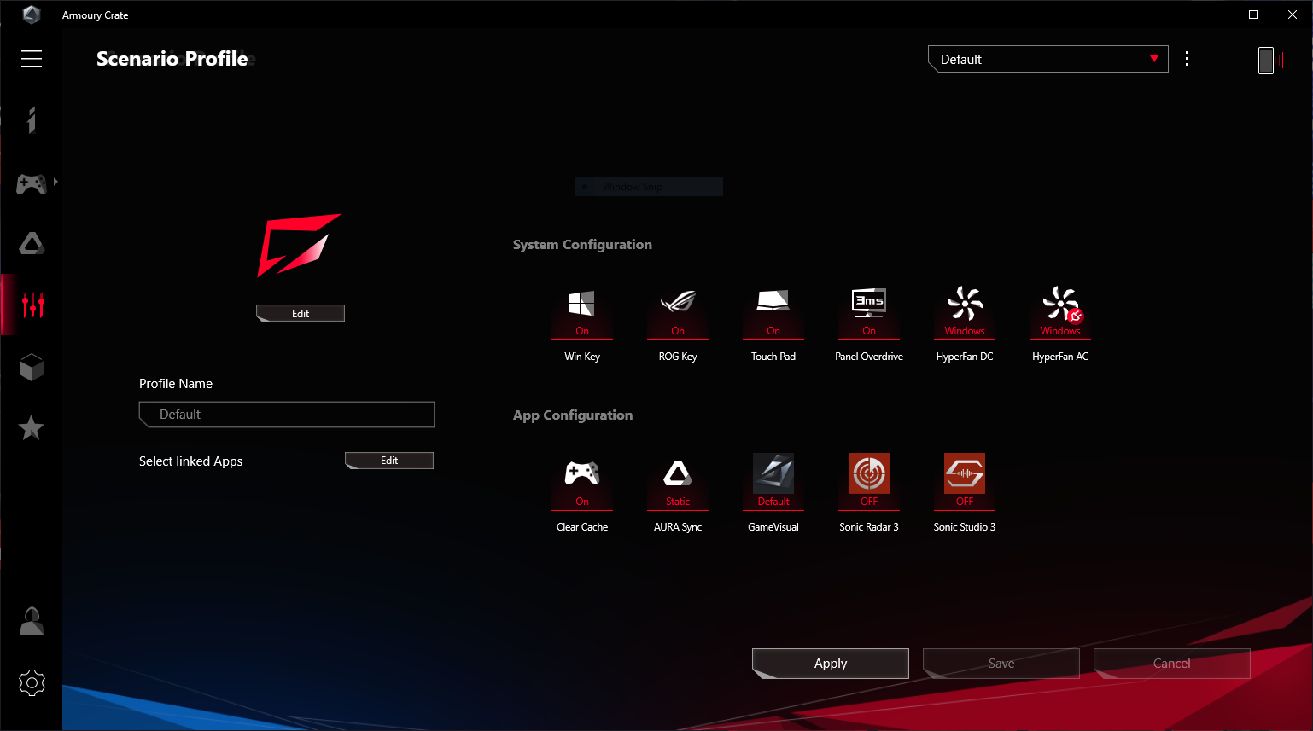This screenshot has height=731, width=1313.
Task: Click the Save button
Action: [1001, 664]
